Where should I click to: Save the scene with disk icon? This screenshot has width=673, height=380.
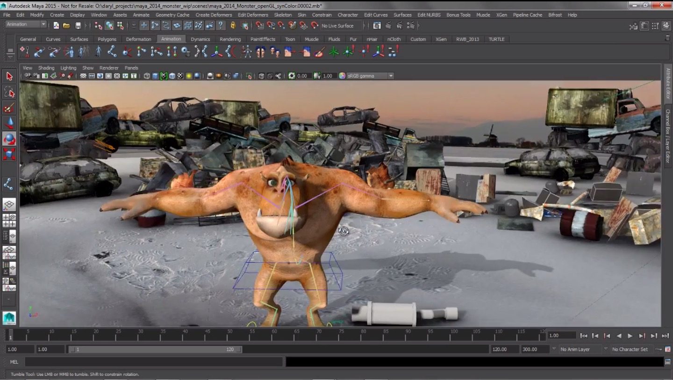tap(78, 25)
